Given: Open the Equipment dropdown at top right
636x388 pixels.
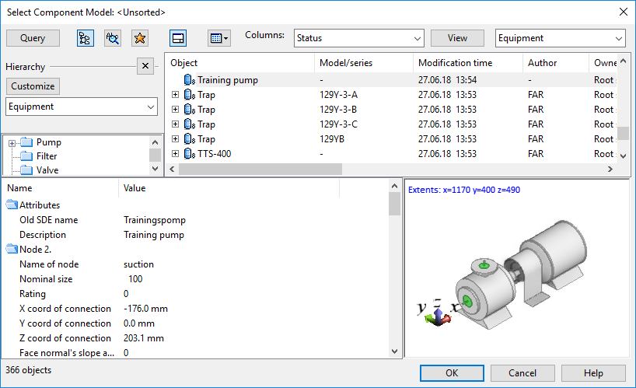Looking at the screenshot, I should pyautogui.click(x=560, y=38).
